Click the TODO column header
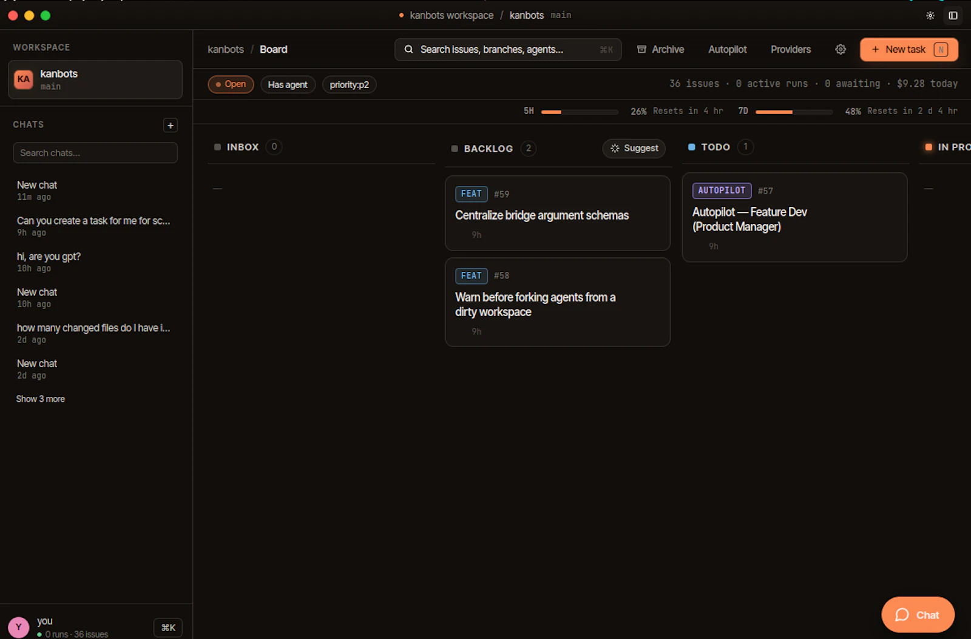The height and width of the screenshot is (639, 971). [x=716, y=147]
